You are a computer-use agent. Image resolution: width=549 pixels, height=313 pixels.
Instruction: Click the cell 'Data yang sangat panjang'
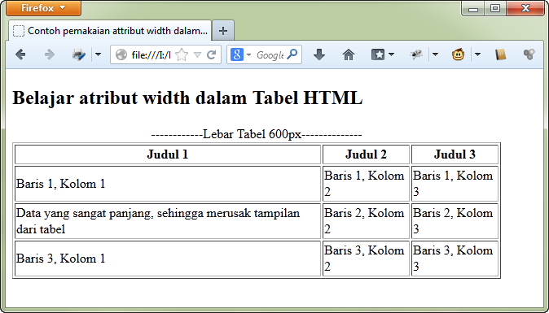click(168, 221)
